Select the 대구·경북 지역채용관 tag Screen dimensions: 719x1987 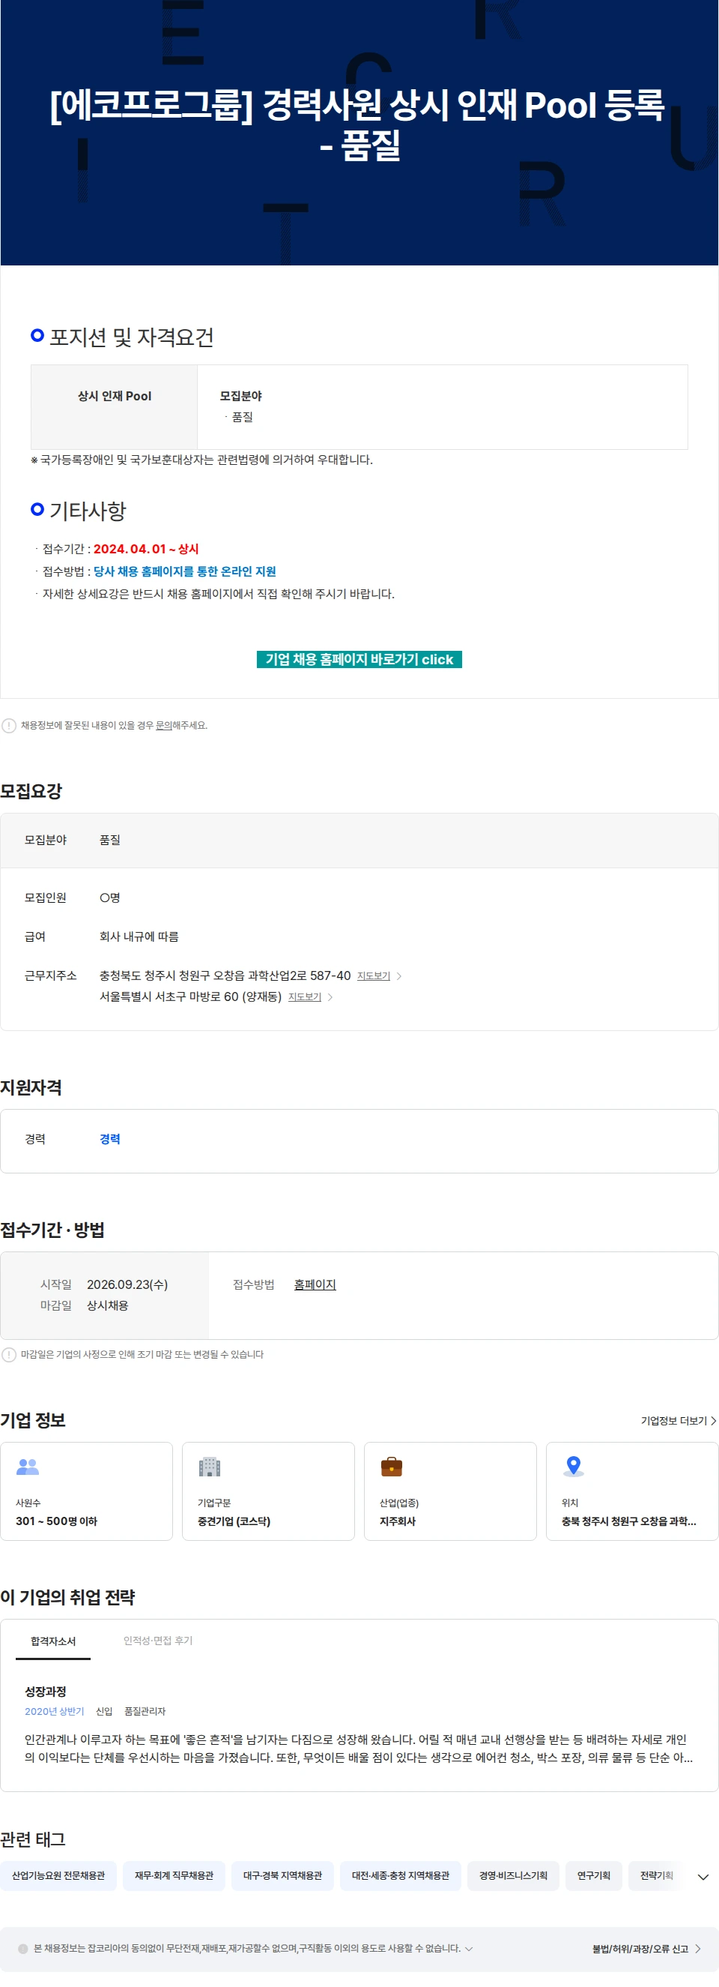pyautogui.click(x=283, y=1875)
